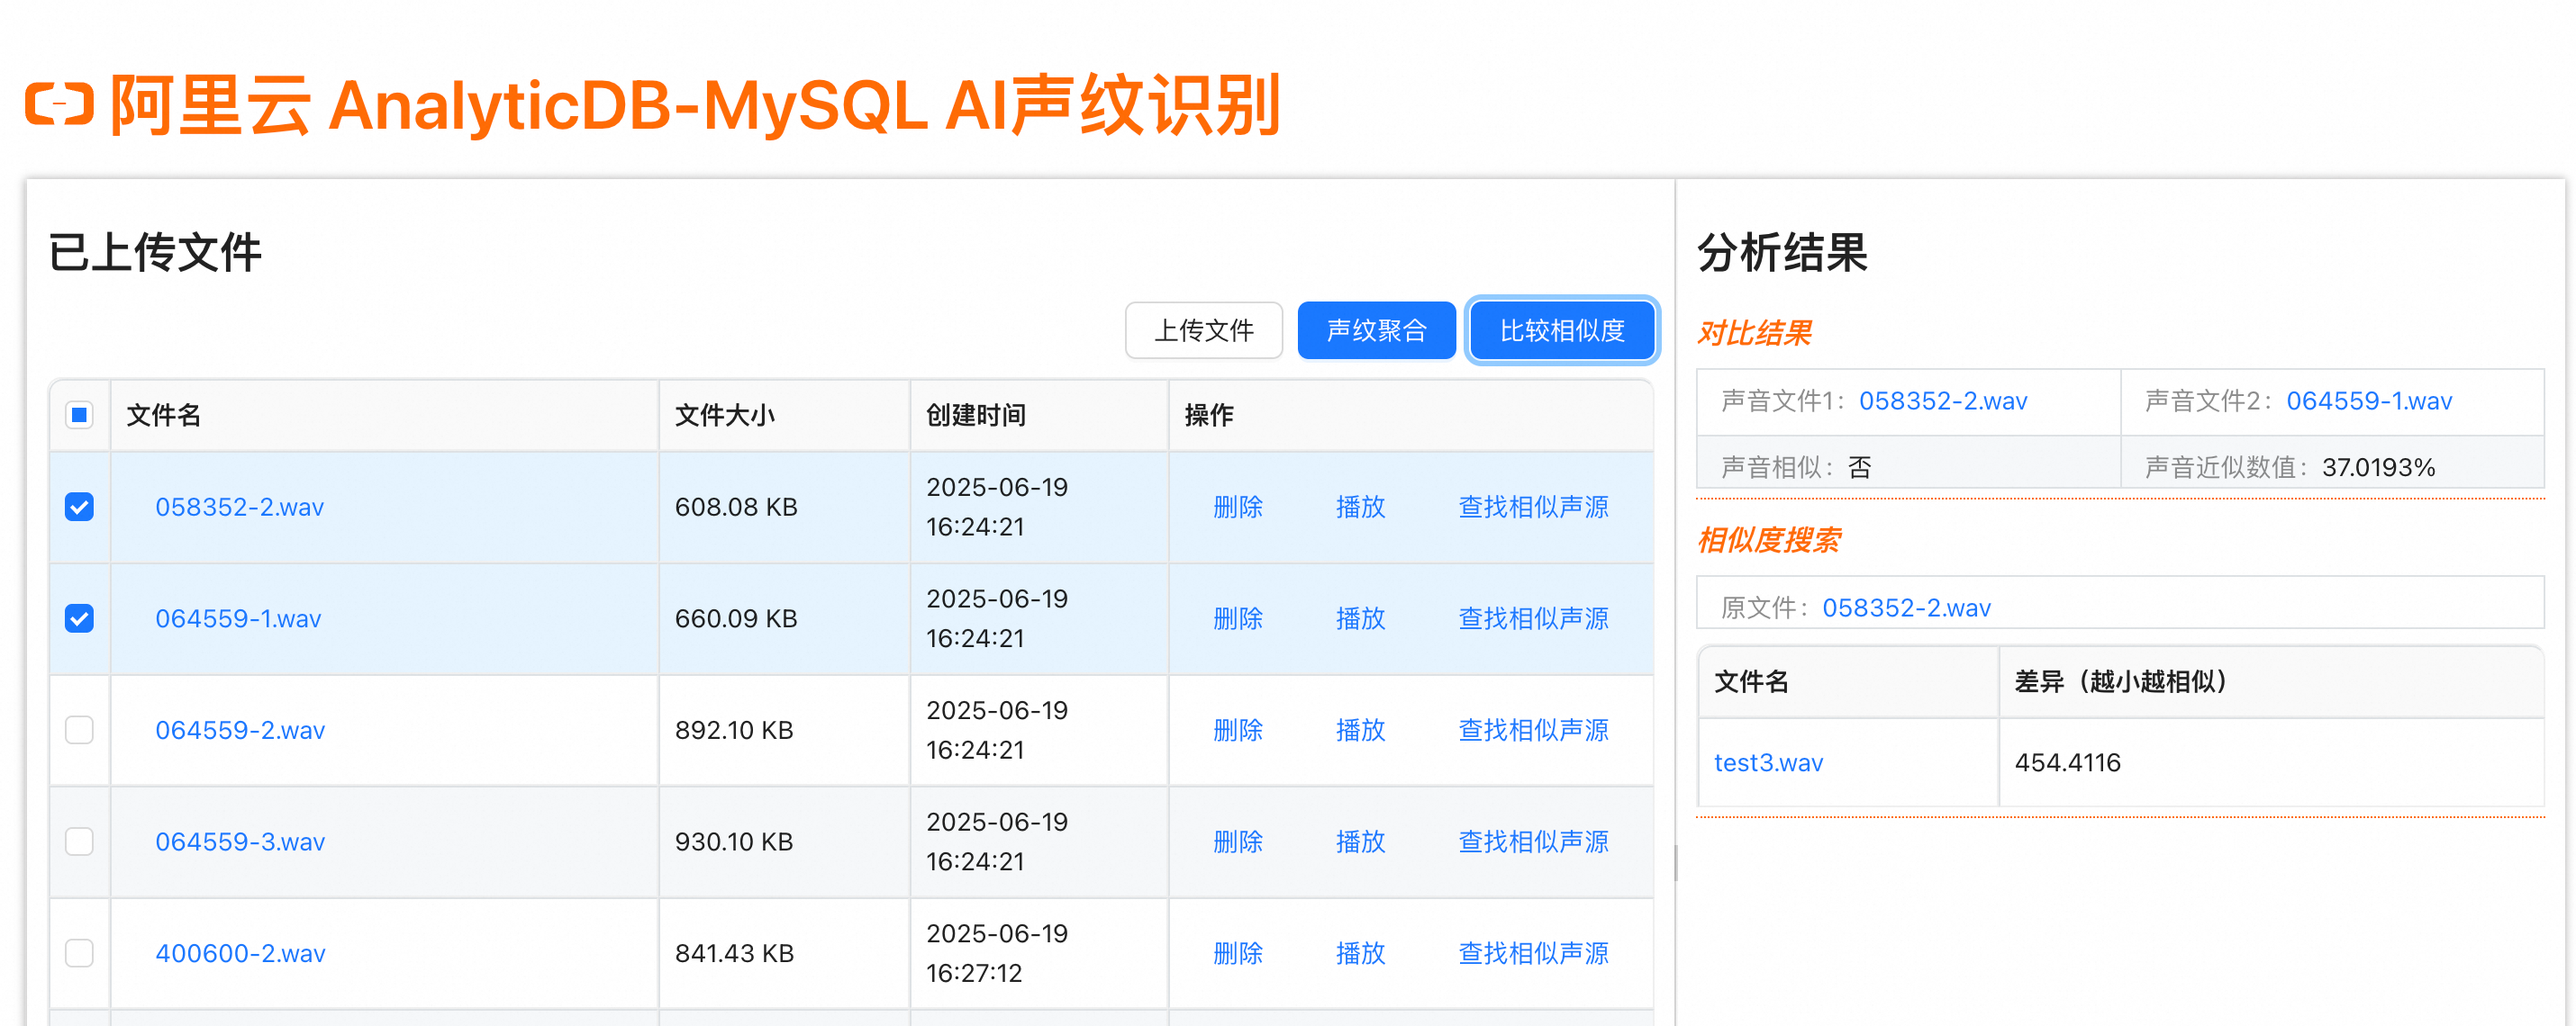Open the 064559-2.wav file name link
The image size is (2576, 1026).
click(240, 730)
